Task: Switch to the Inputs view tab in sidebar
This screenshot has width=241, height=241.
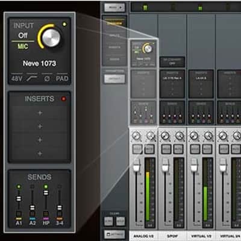Action: (x=114, y=36)
